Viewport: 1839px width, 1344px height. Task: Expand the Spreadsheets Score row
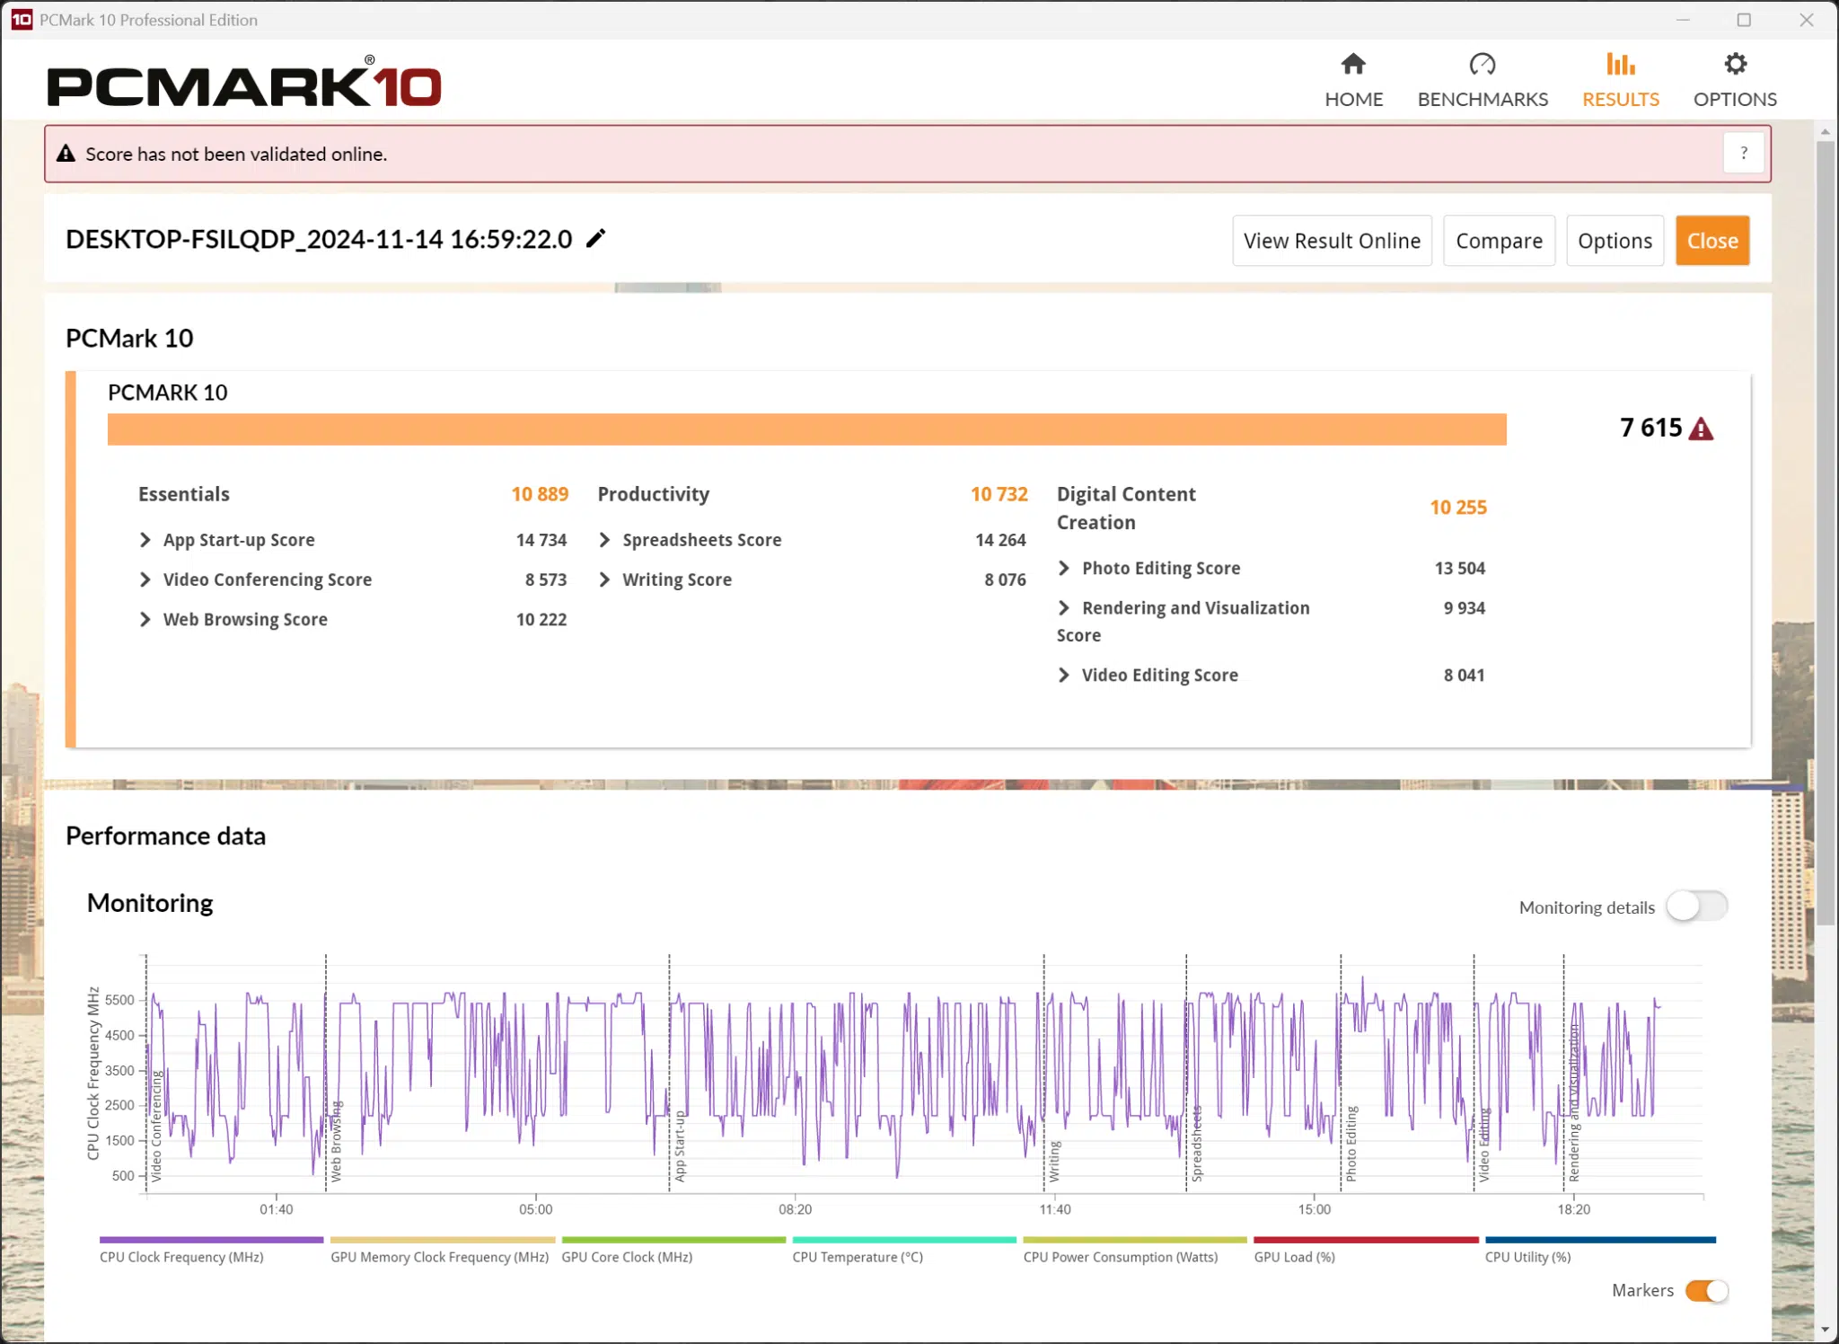[604, 540]
